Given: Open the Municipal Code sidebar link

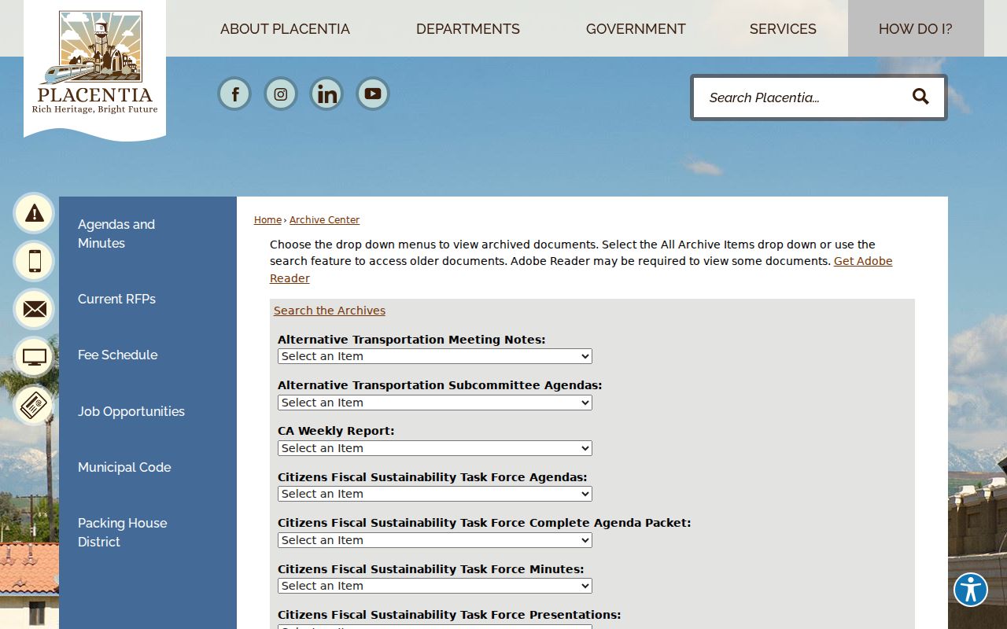Looking at the screenshot, I should point(124,467).
